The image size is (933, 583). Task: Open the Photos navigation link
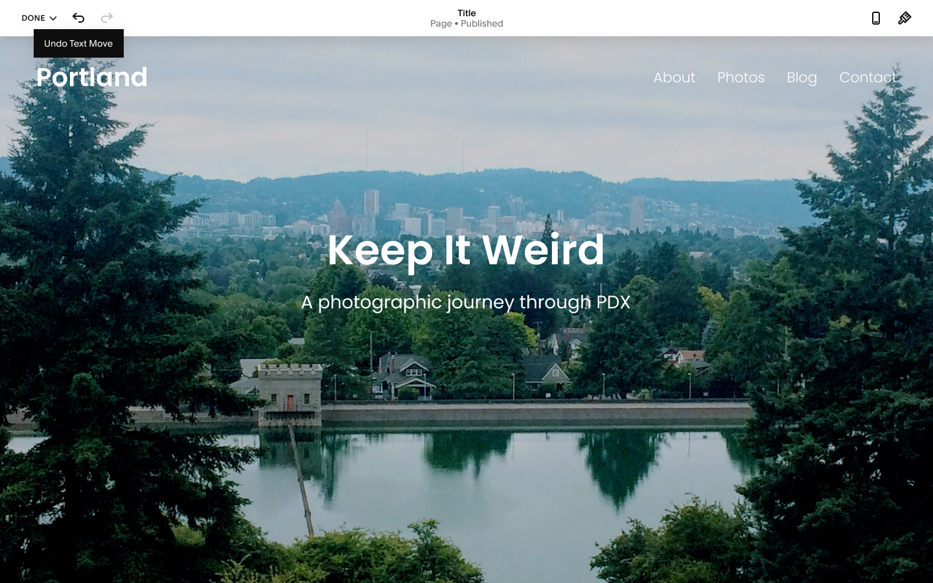coord(741,77)
